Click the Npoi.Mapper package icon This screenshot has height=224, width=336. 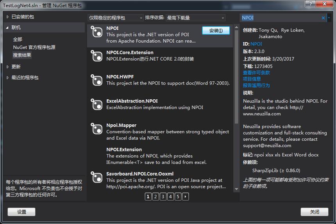click(97, 129)
